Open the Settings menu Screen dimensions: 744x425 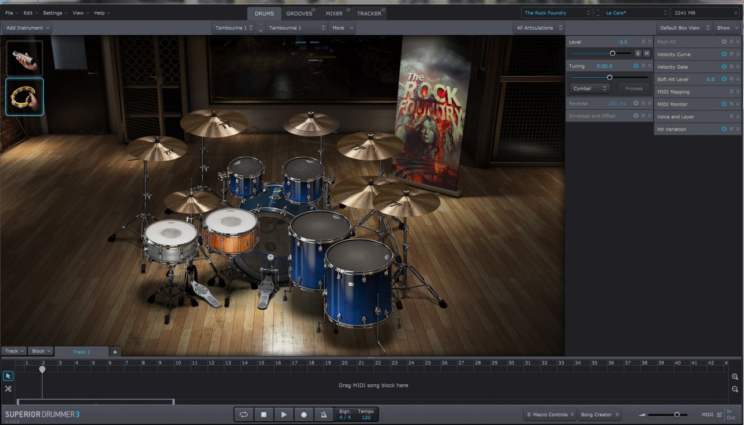click(55, 13)
